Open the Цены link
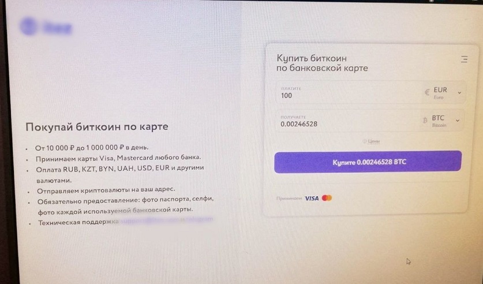483x284 pixels. click(374, 141)
